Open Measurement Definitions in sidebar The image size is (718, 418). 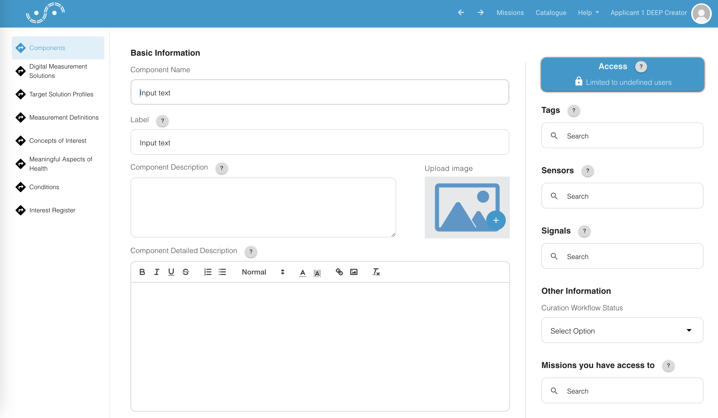click(58, 117)
